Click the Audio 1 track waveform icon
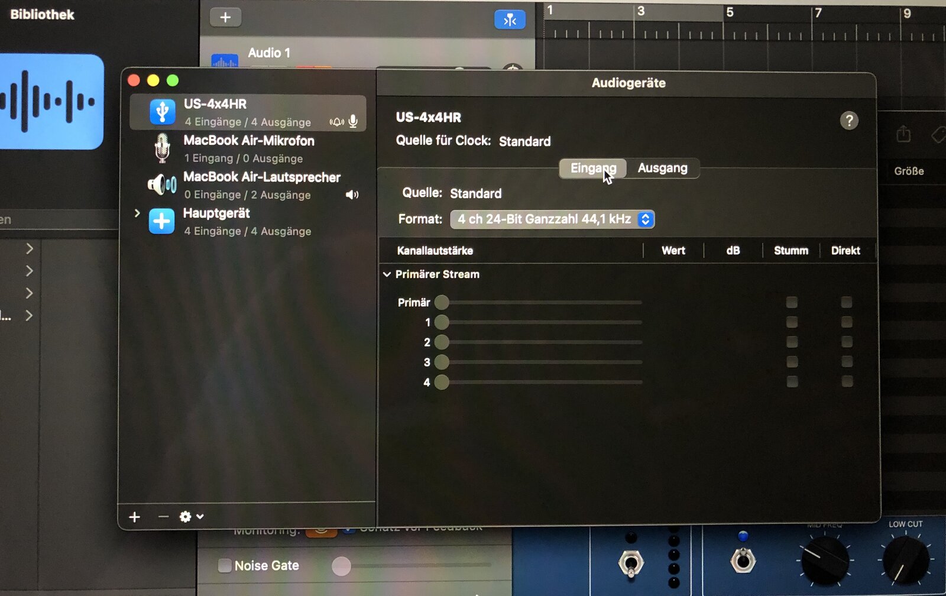 (225, 60)
